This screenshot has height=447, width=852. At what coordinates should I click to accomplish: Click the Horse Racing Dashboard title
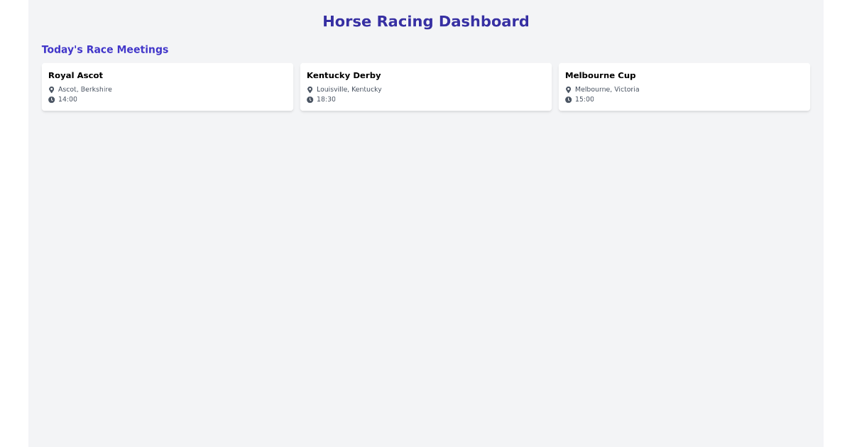[x=426, y=21]
